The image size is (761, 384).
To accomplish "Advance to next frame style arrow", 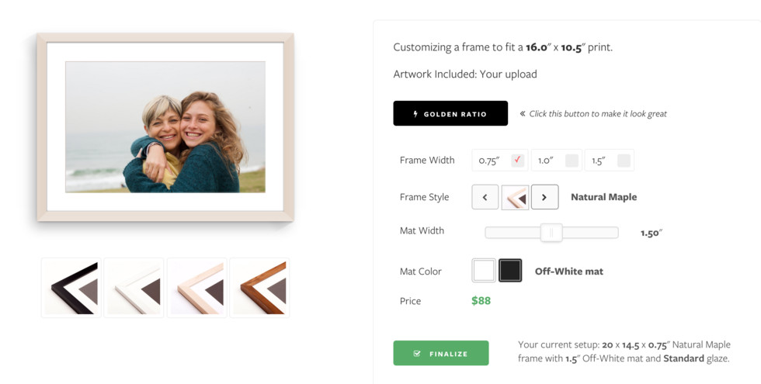I will pyautogui.click(x=544, y=197).
